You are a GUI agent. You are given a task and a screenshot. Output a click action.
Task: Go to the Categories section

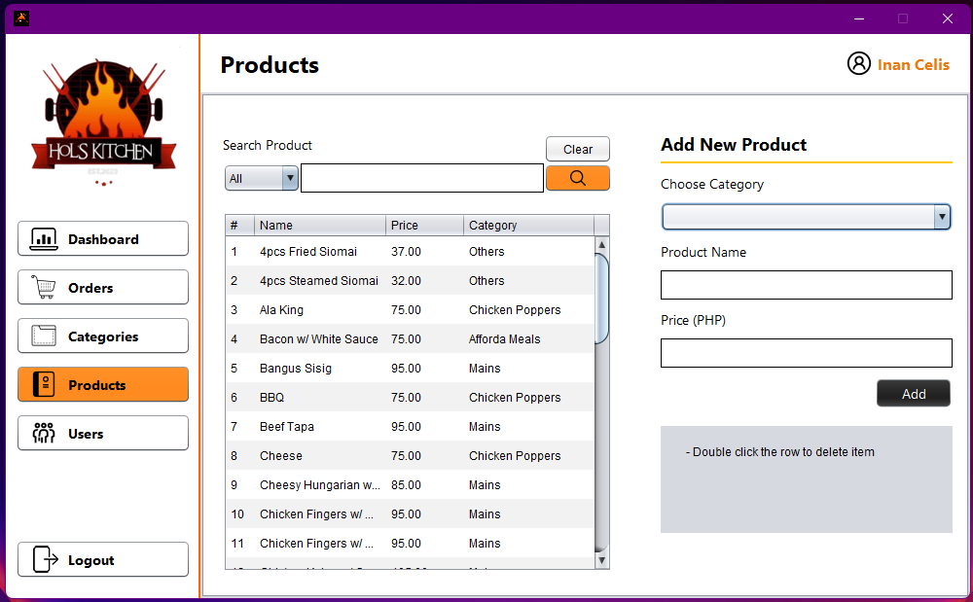(103, 336)
